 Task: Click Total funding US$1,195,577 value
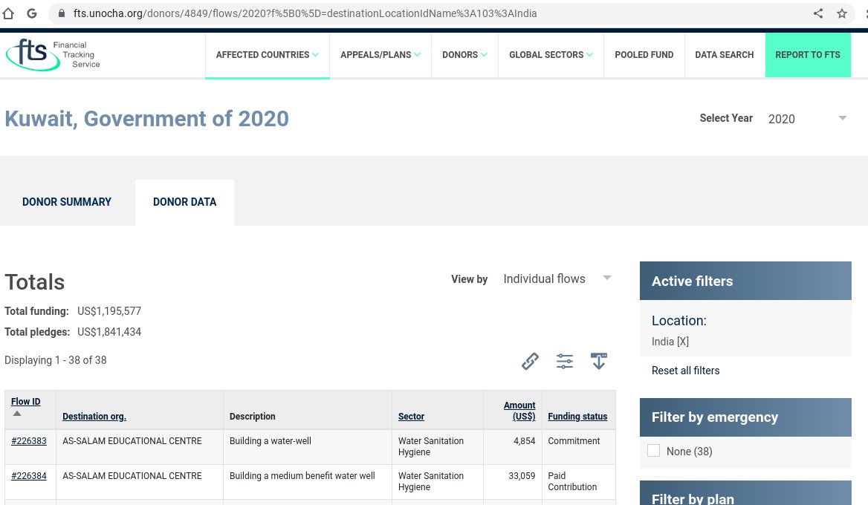pyautogui.click(x=109, y=311)
